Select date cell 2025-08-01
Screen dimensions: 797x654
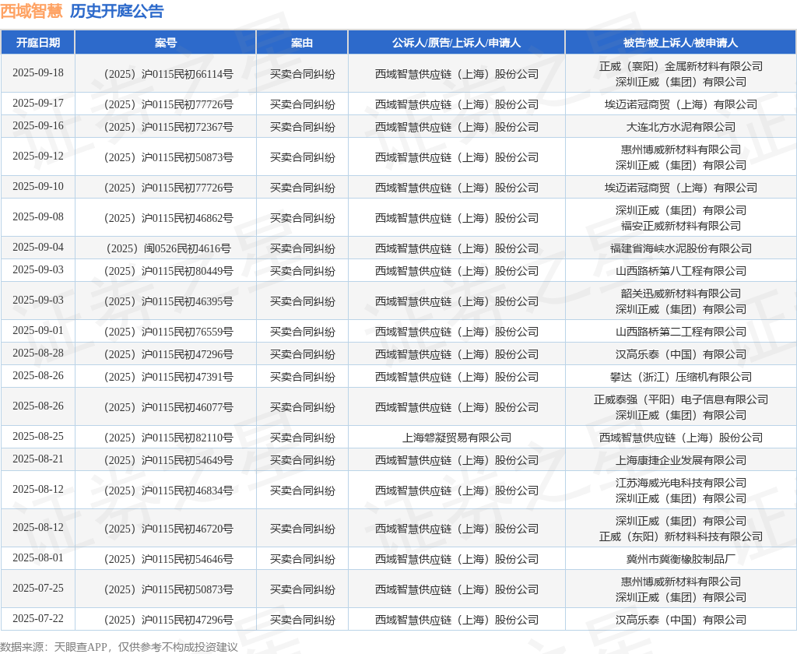point(38,558)
